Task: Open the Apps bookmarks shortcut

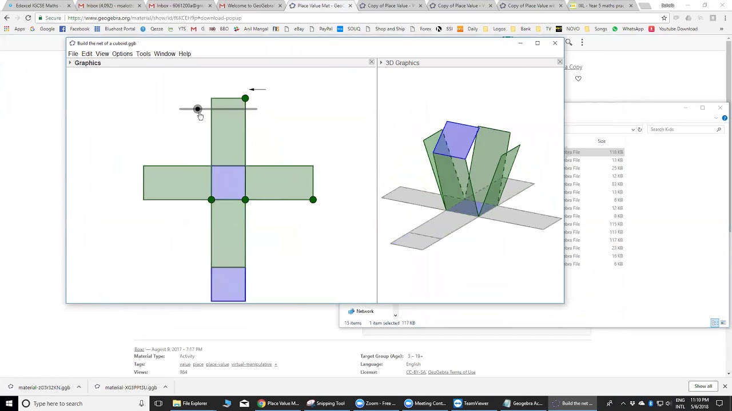Action: pos(15,29)
